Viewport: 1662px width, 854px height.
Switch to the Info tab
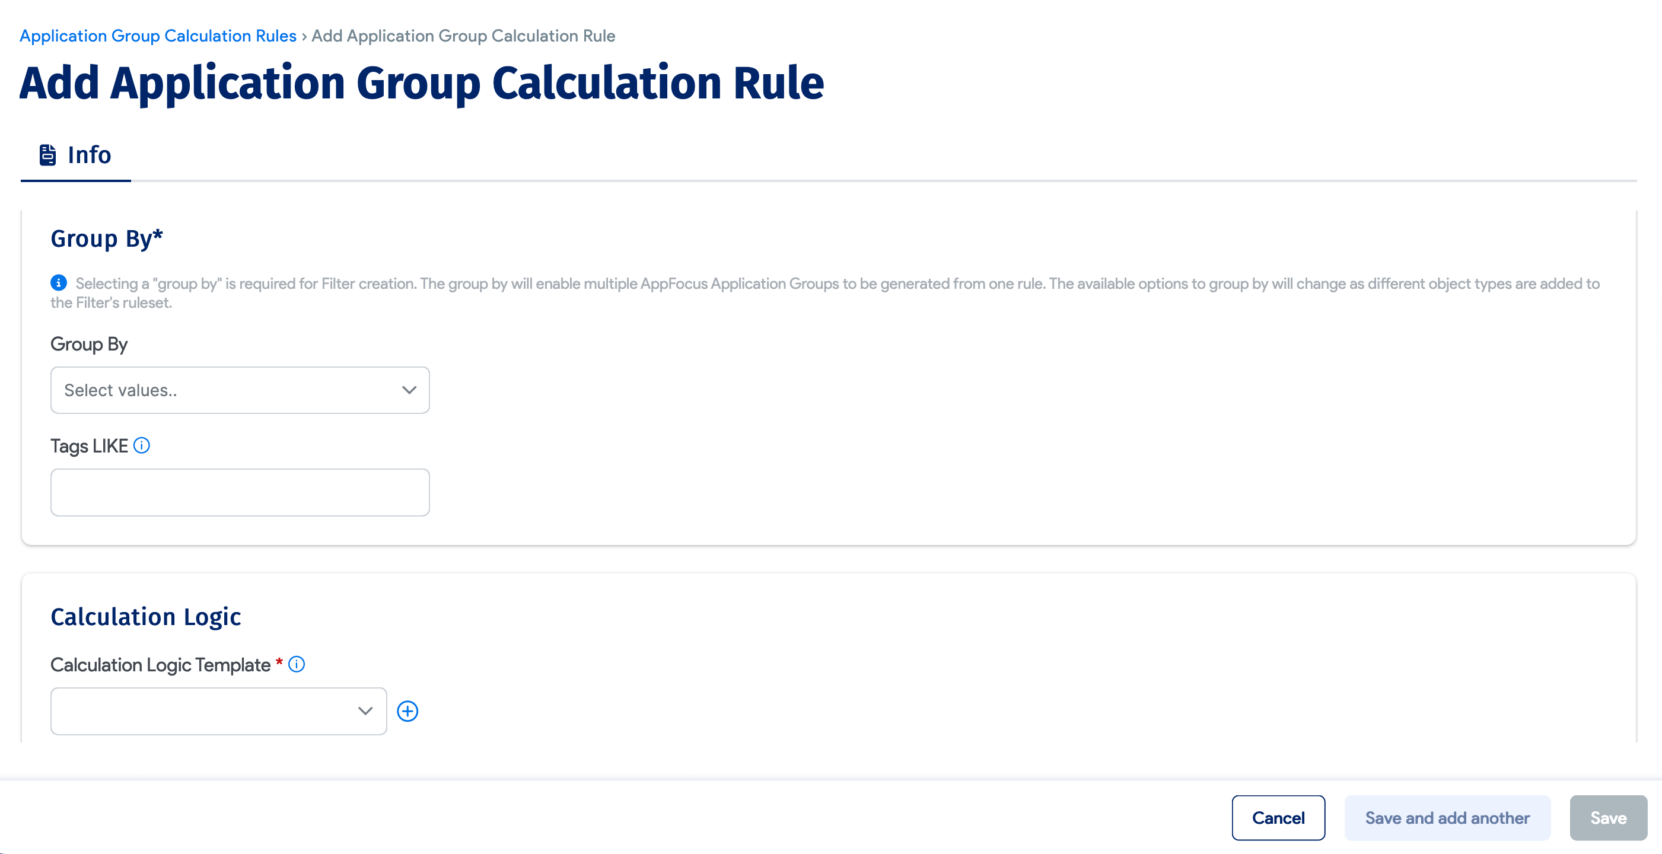click(76, 155)
